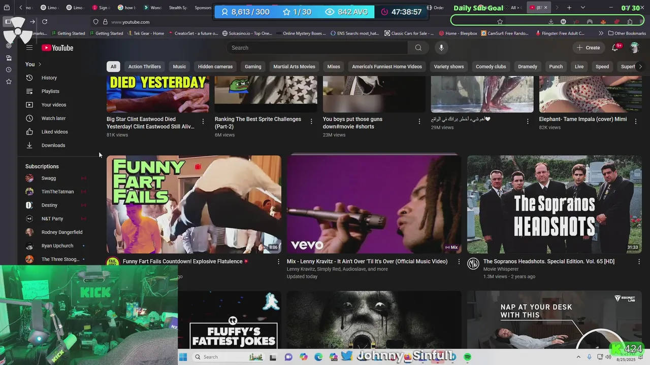
Task: List all tabs with dropdown arrow
Action: coord(583,8)
